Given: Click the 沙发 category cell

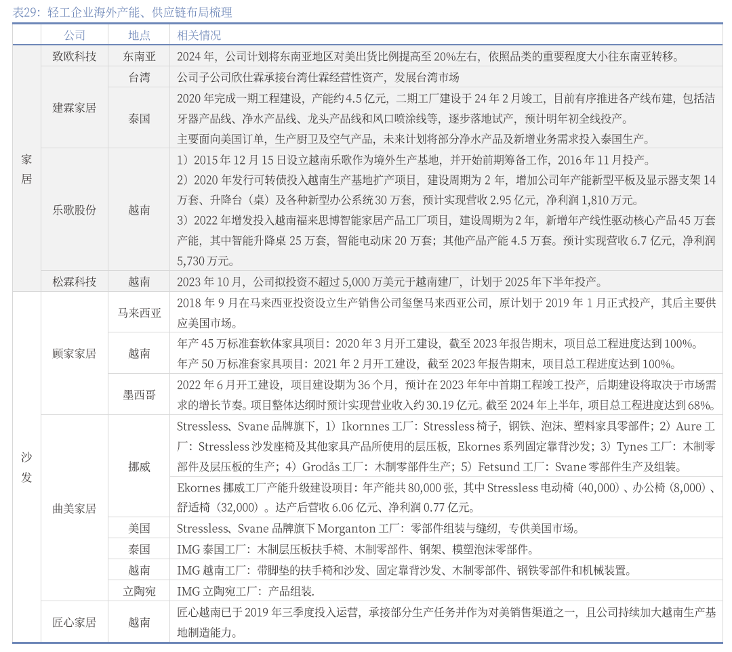Looking at the screenshot, I should tap(26, 467).
